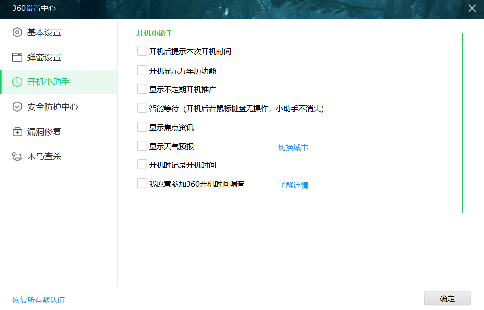
Task: Check the 显示焦点资讯 option
Action: click(142, 127)
